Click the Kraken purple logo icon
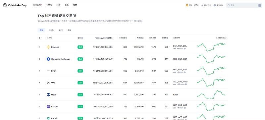The image size is (265, 120). point(48,106)
